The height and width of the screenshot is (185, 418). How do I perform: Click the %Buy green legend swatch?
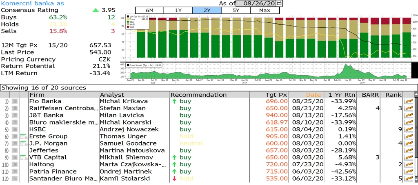128,22
